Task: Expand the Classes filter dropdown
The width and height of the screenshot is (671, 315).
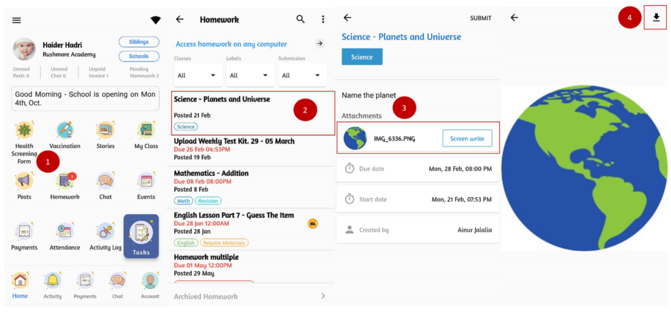Action: tap(197, 75)
